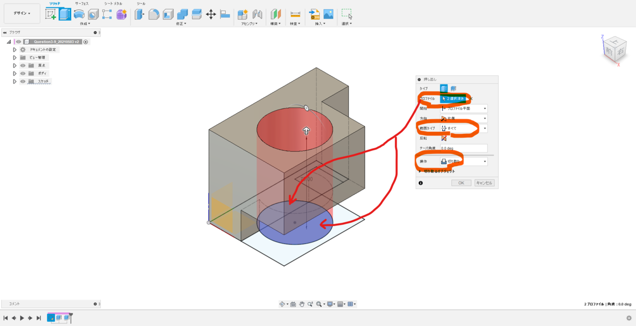Select the Move/Copy tool
636x326 pixels.
pos(210,14)
